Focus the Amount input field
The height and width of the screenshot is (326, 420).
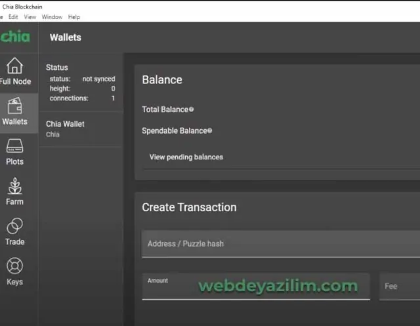(x=256, y=287)
